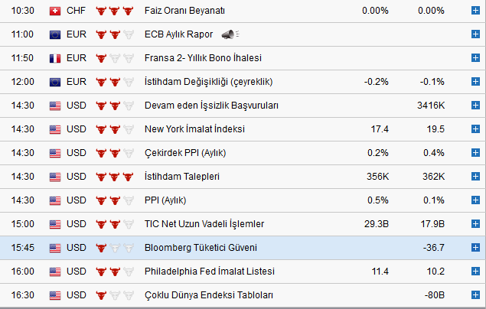Expand the Çoklu Dünya Endeksi Tabloları row
The width and height of the screenshot is (486, 309).
[476, 295]
